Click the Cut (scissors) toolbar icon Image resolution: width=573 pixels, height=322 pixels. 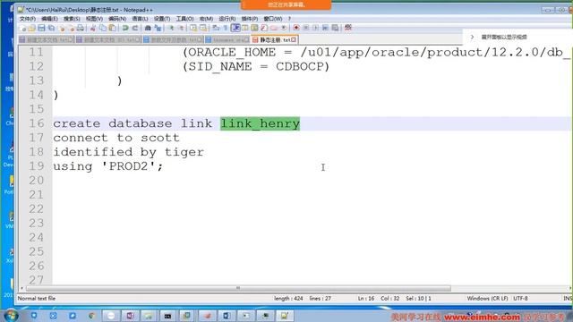[x=92, y=28]
